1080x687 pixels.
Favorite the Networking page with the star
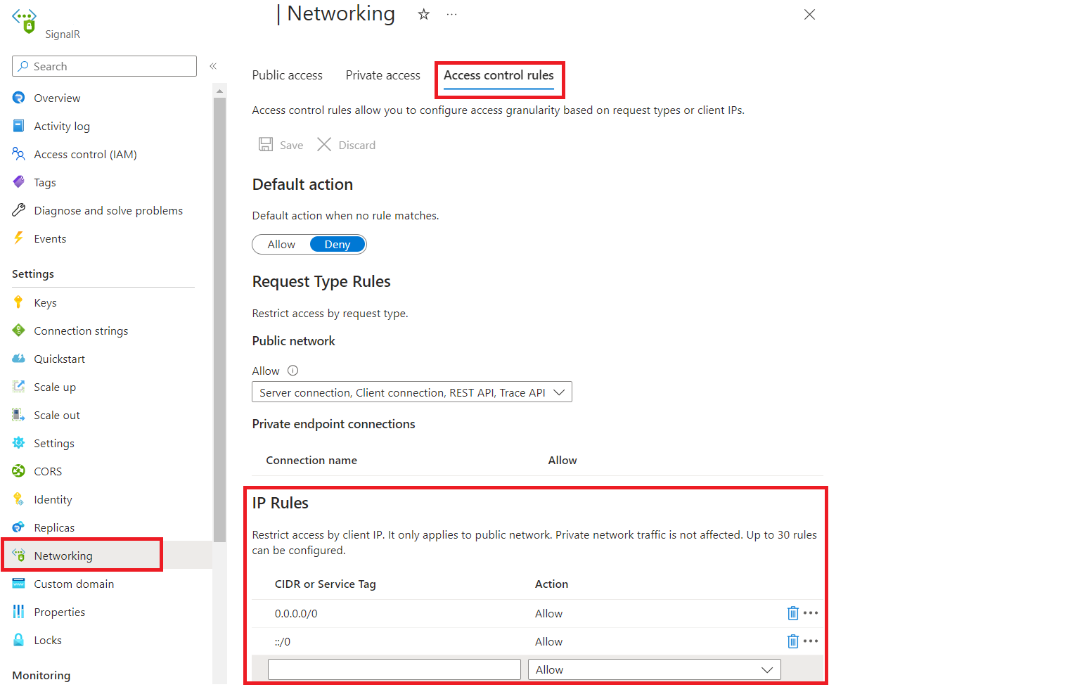[423, 13]
